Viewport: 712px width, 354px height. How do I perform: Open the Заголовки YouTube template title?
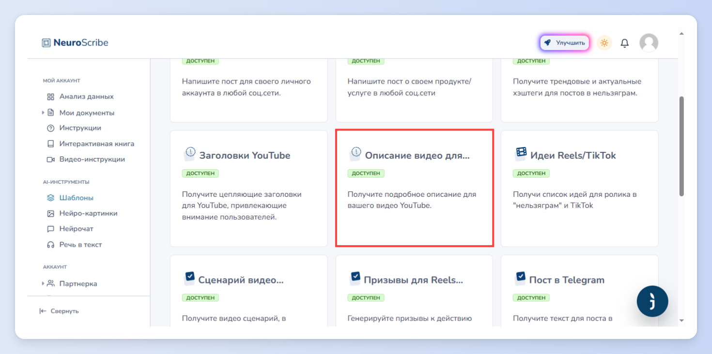pyautogui.click(x=245, y=155)
